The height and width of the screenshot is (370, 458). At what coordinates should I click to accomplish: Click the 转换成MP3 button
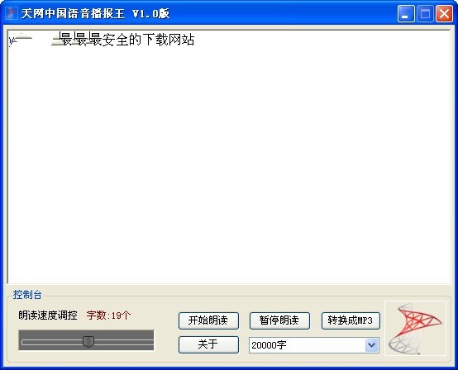tap(351, 320)
